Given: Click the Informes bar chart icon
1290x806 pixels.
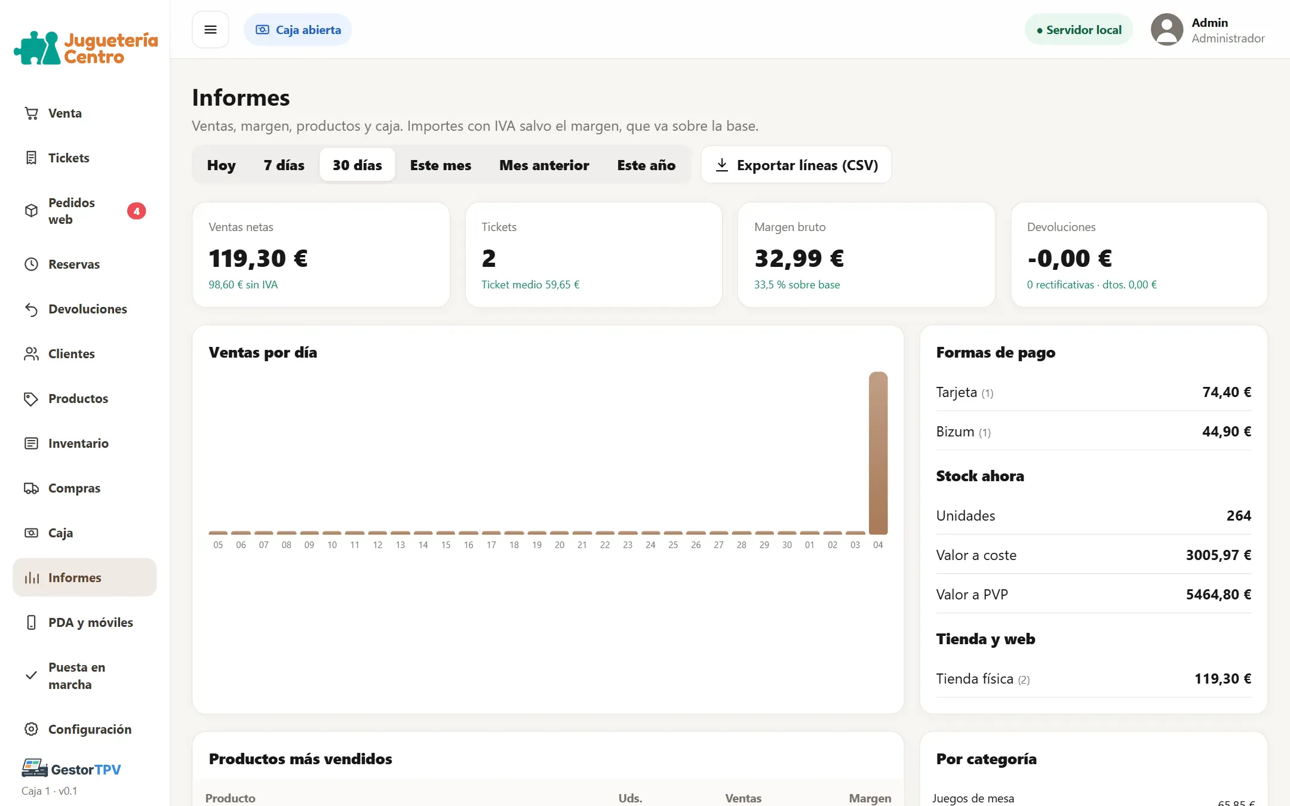Looking at the screenshot, I should [31, 578].
